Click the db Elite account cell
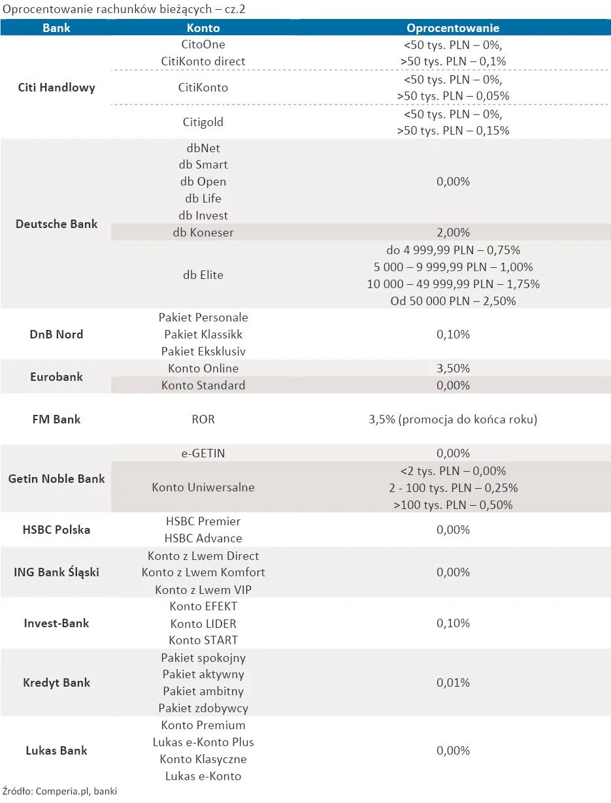611x803 pixels. pyautogui.click(x=203, y=275)
